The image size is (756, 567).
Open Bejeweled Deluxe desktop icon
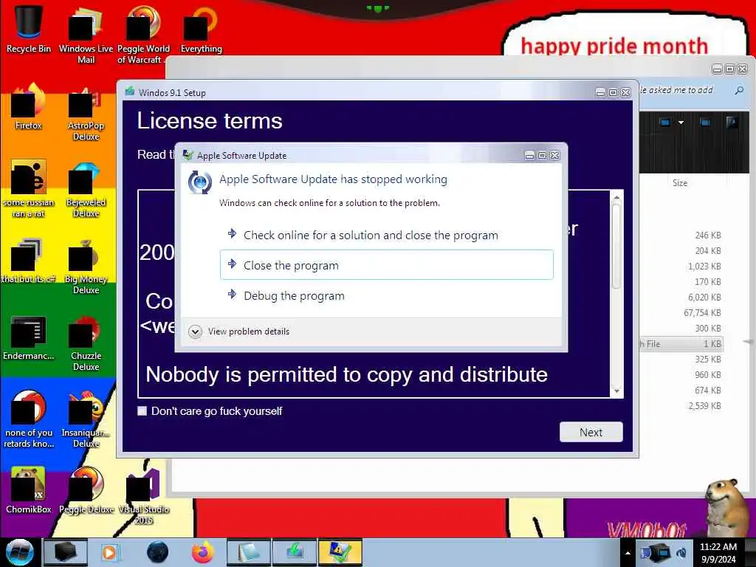pyautogui.click(x=86, y=189)
